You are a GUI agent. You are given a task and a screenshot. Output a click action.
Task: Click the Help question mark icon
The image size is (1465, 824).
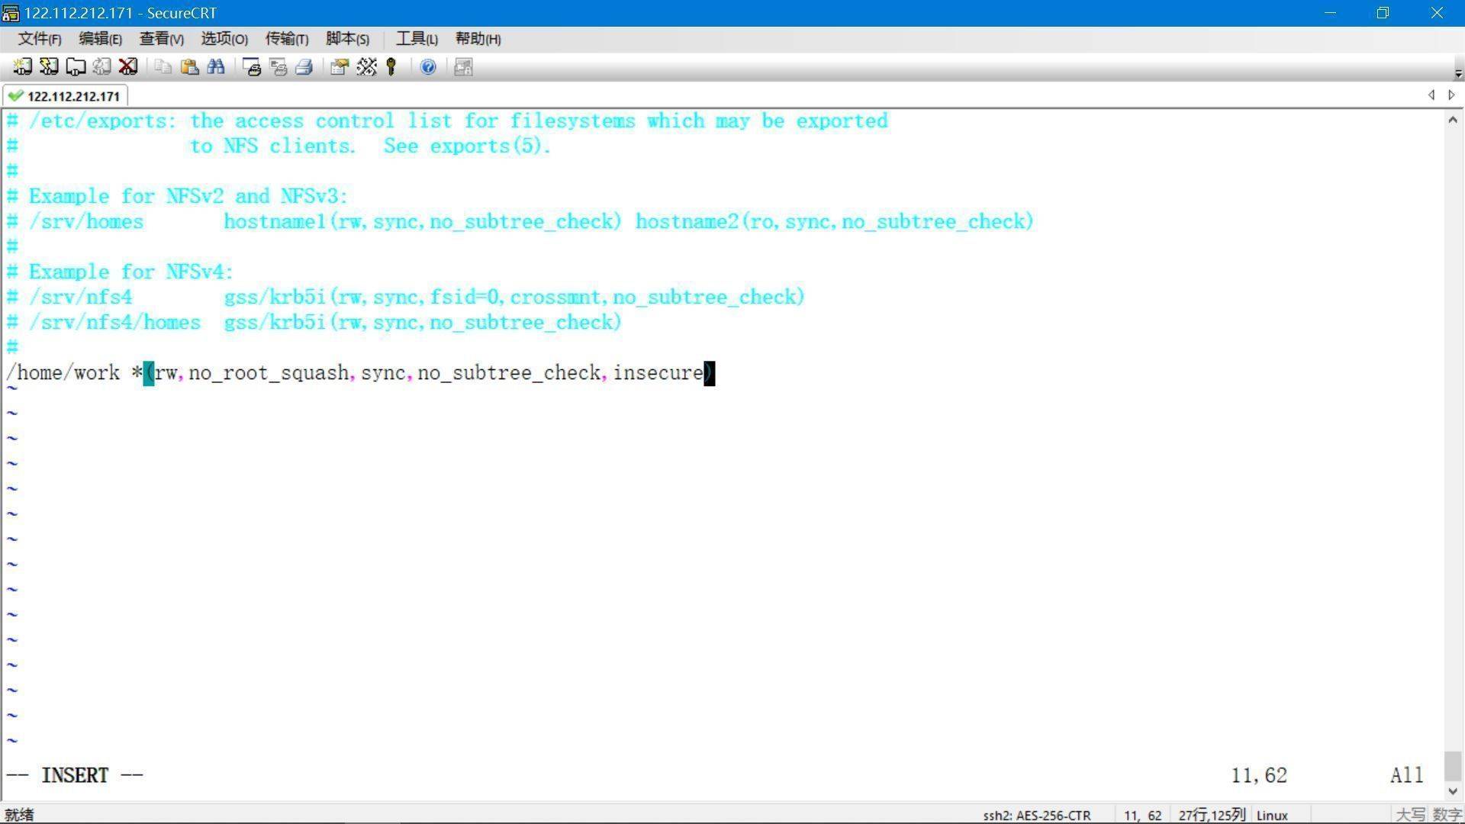point(428,67)
